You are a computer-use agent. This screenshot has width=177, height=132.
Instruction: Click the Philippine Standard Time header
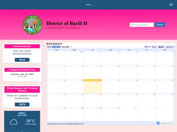click(x=22, y=70)
